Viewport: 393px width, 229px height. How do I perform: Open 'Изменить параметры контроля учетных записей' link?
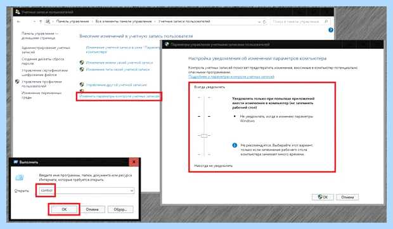[x=119, y=96]
